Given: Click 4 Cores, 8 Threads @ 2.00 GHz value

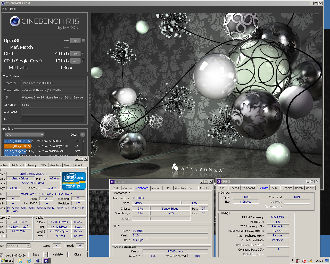Looking at the screenshot, I should pos(53,90).
